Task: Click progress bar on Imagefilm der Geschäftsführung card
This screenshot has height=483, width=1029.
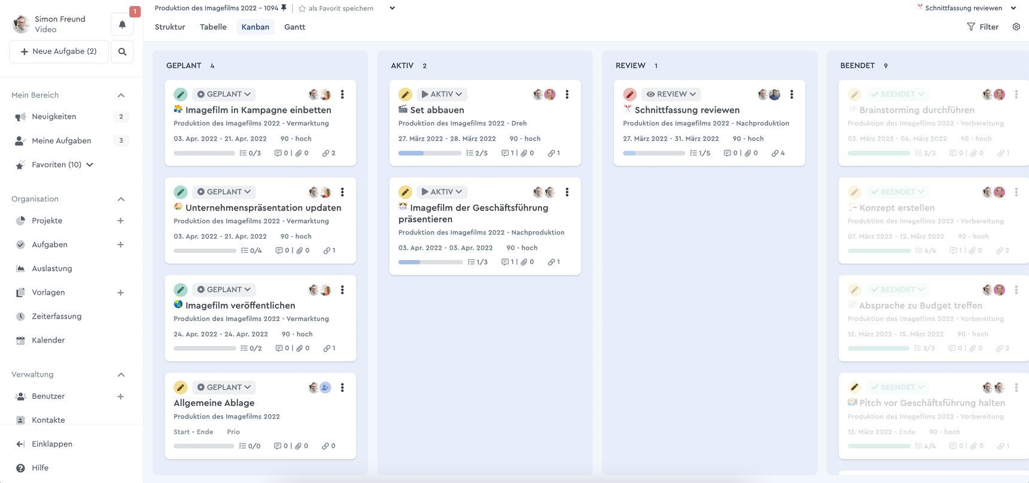Action: 430,262
